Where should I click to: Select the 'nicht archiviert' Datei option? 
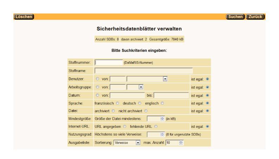point(146,111)
